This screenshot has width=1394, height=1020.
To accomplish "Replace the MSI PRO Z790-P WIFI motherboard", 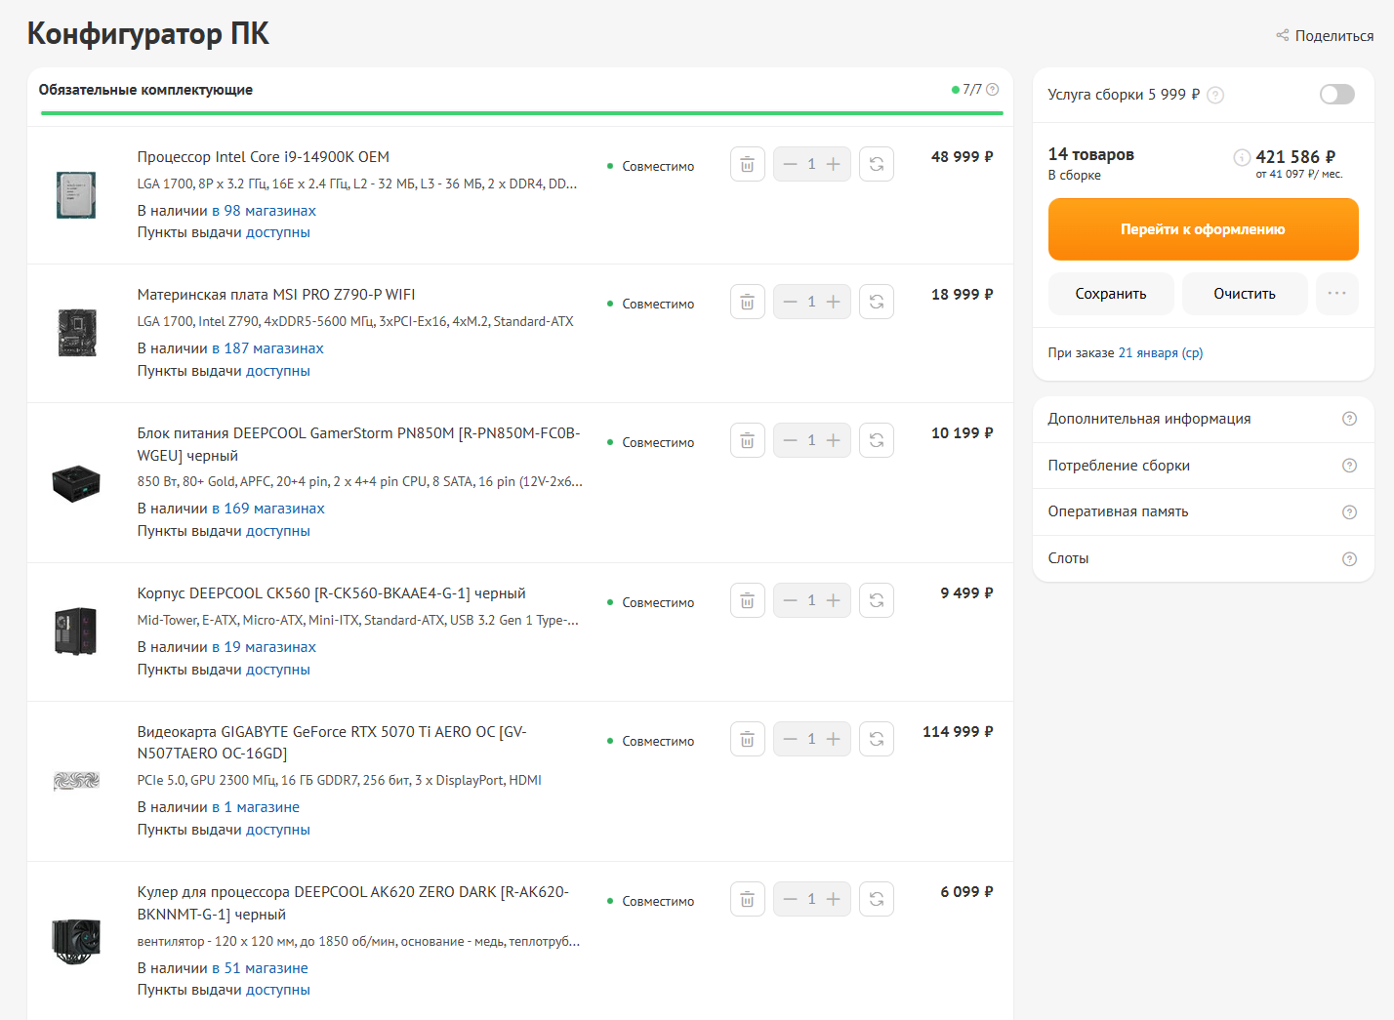I will (876, 303).
